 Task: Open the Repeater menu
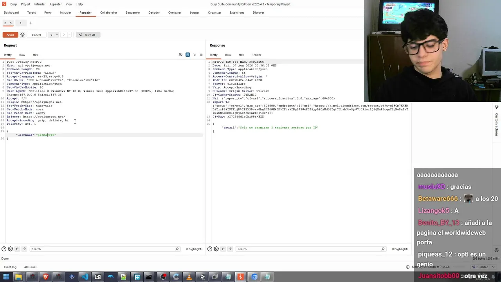point(56,4)
